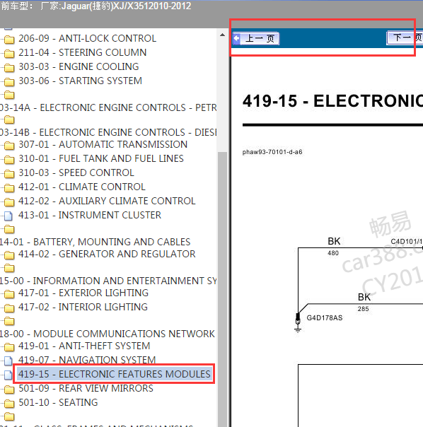Click document icon beside 419-07 Navigation System
This screenshot has width=423, height=427.
pyautogui.click(x=8, y=361)
